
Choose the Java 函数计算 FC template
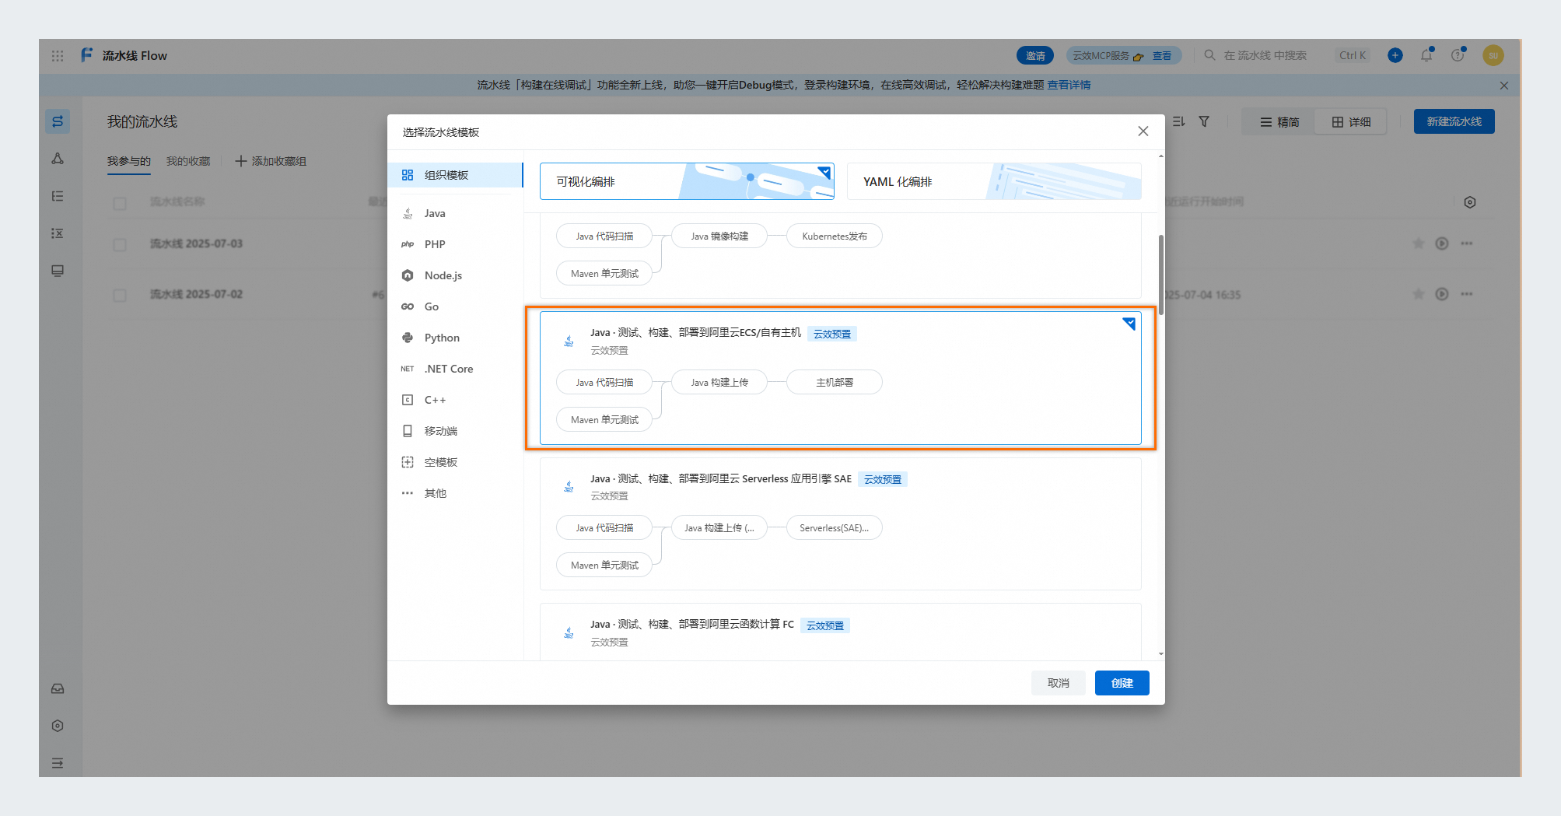pyautogui.click(x=840, y=632)
